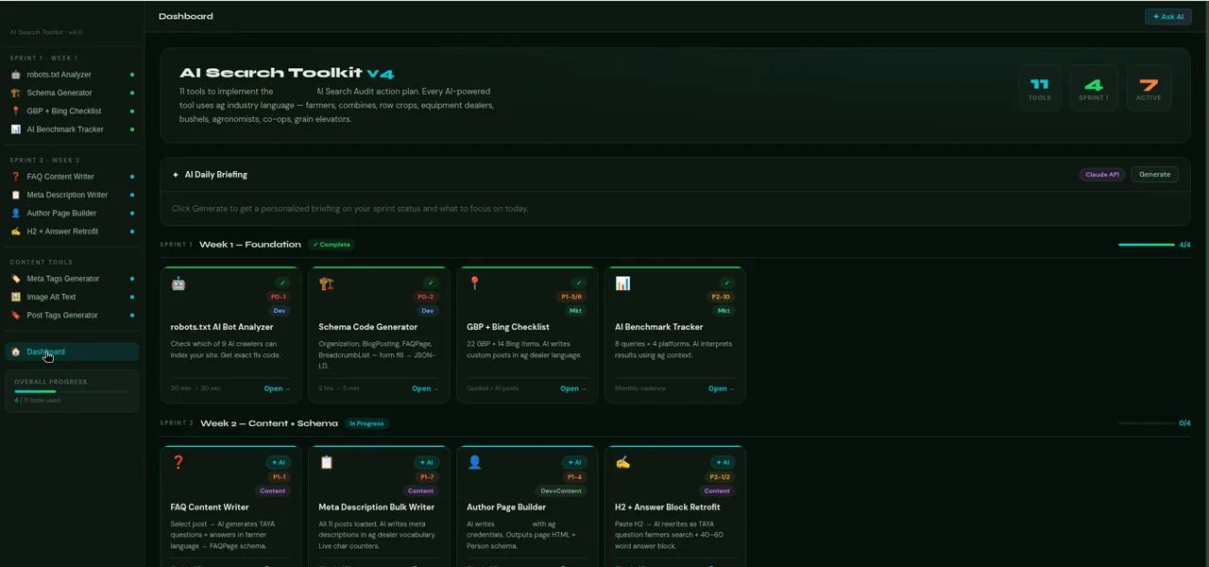Click the clipboard icon beside Meta Description Writer in sidebar
The width and height of the screenshot is (1209, 567).
15,195
